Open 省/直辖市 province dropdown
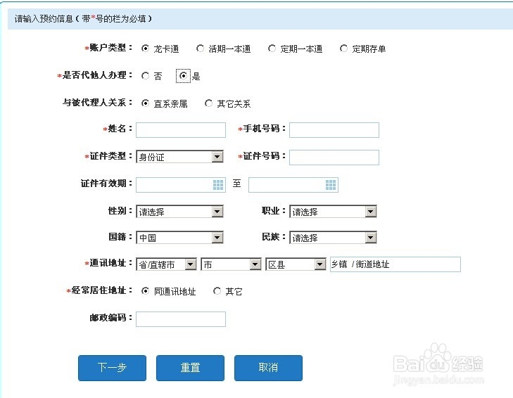This screenshot has width=513, height=398. coord(166,264)
